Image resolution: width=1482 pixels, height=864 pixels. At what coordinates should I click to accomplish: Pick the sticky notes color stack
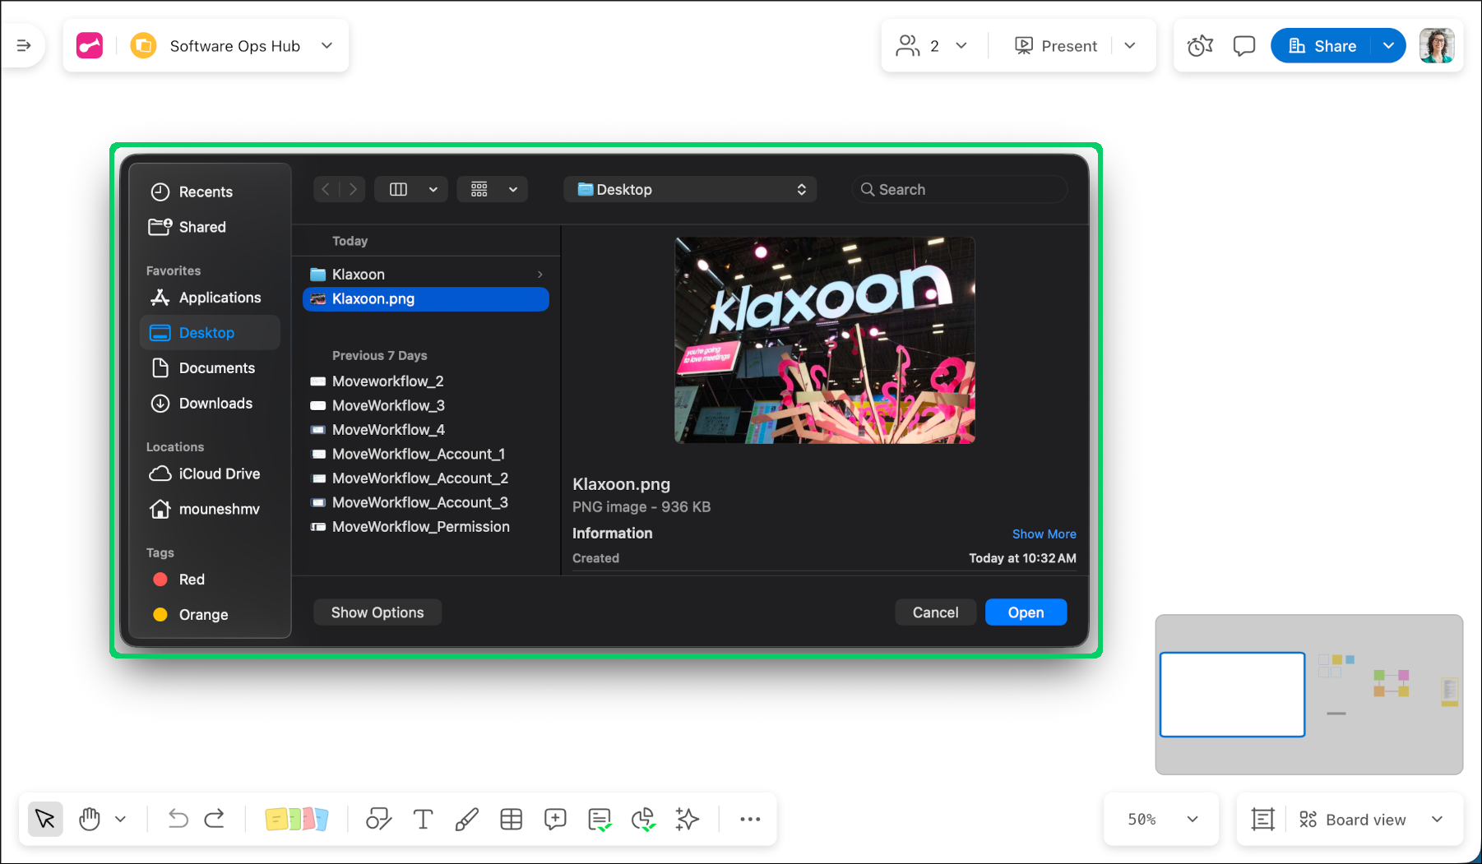(x=296, y=819)
